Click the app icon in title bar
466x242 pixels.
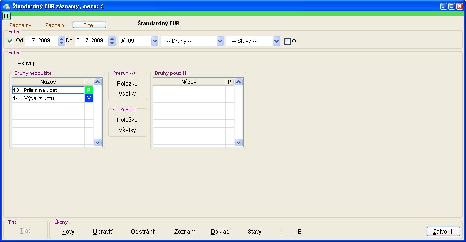pyautogui.click(x=6, y=6)
